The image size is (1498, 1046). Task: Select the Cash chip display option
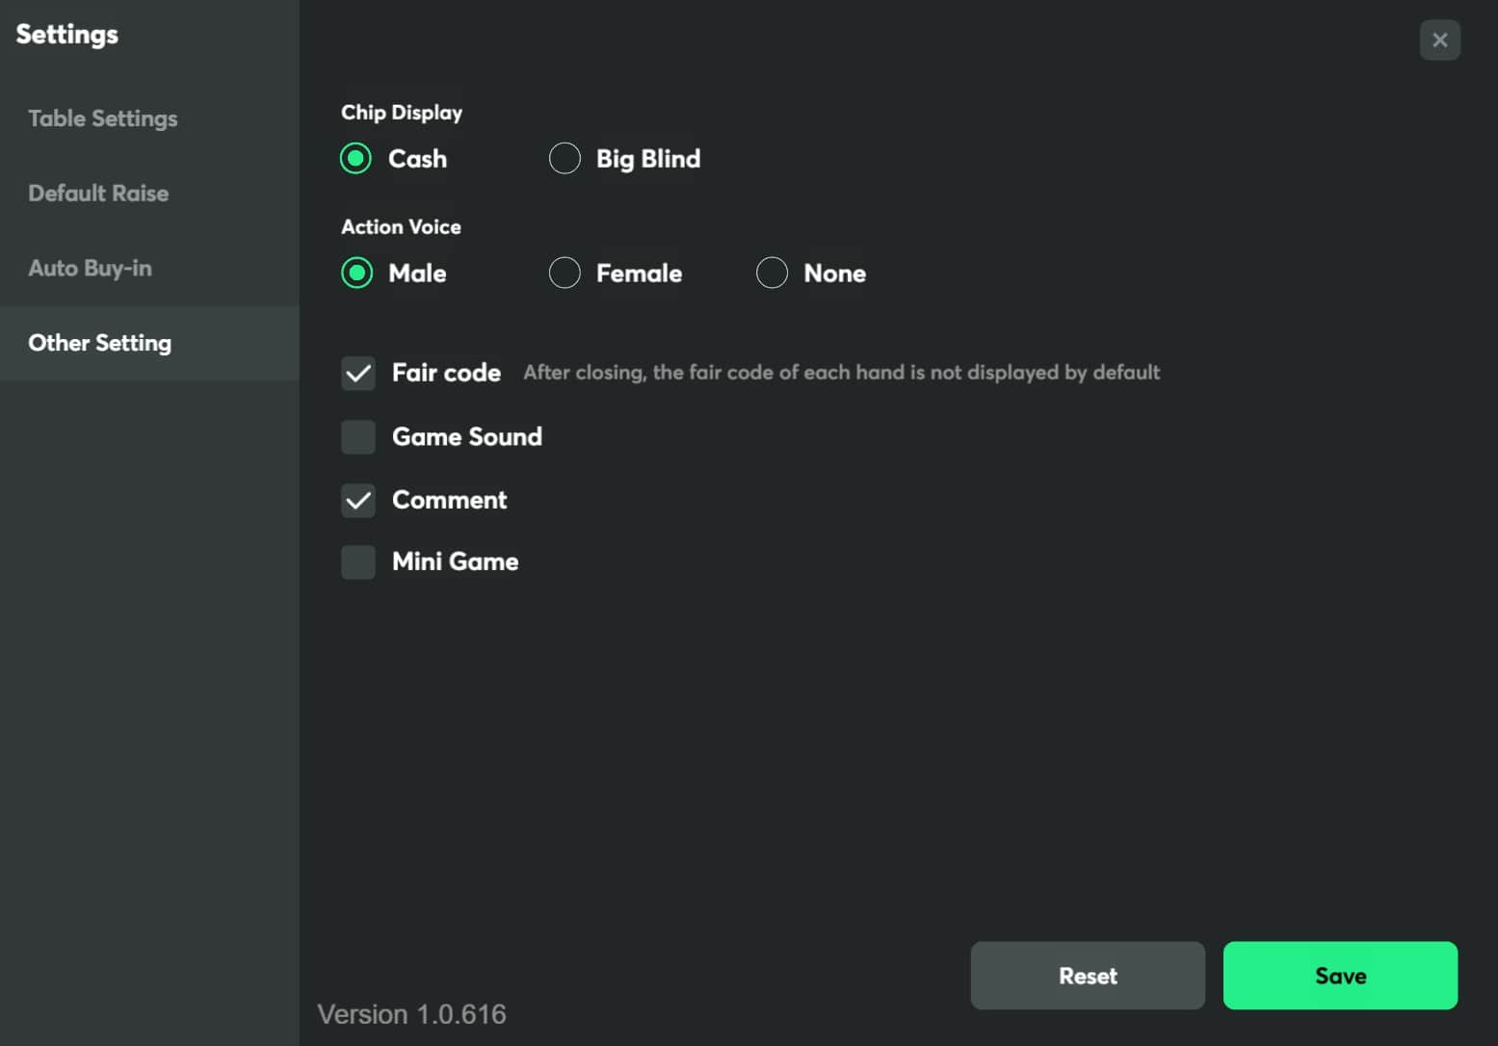pos(356,159)
